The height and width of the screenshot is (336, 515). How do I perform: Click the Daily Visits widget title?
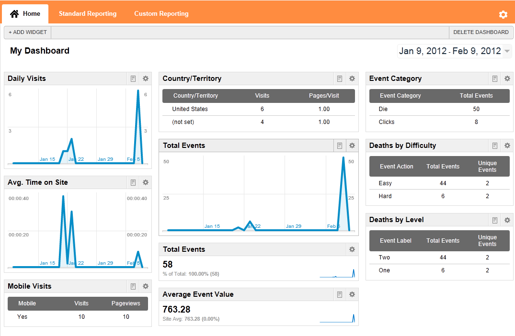pyautogui.click(x=27, y=79)
